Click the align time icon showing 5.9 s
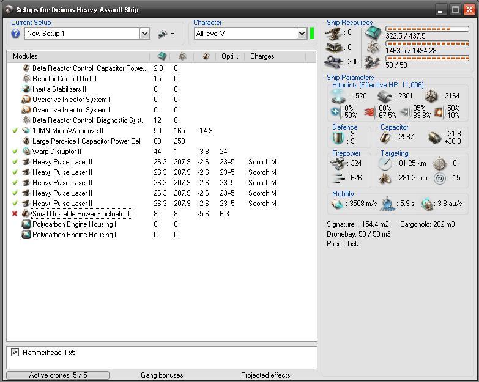 coord(387,204)
